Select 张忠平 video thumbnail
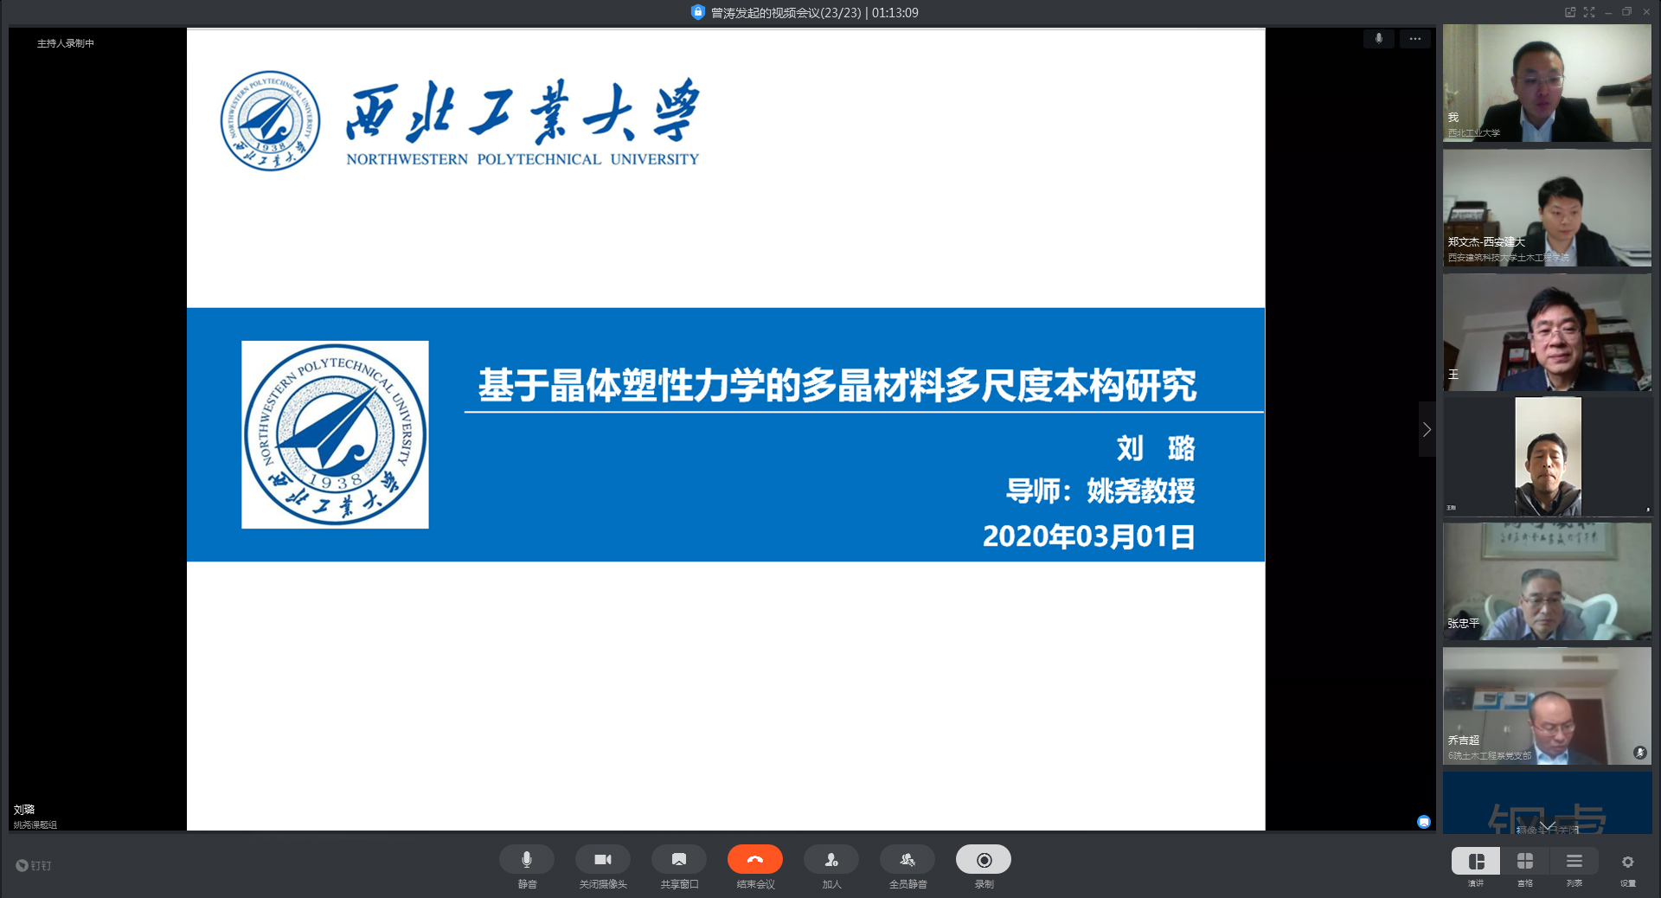The width and height of the screenshot is (1661, 898). coord(1547,581)
